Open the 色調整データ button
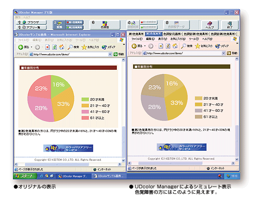Screen dimensions: 254x201 pos(177,25)
